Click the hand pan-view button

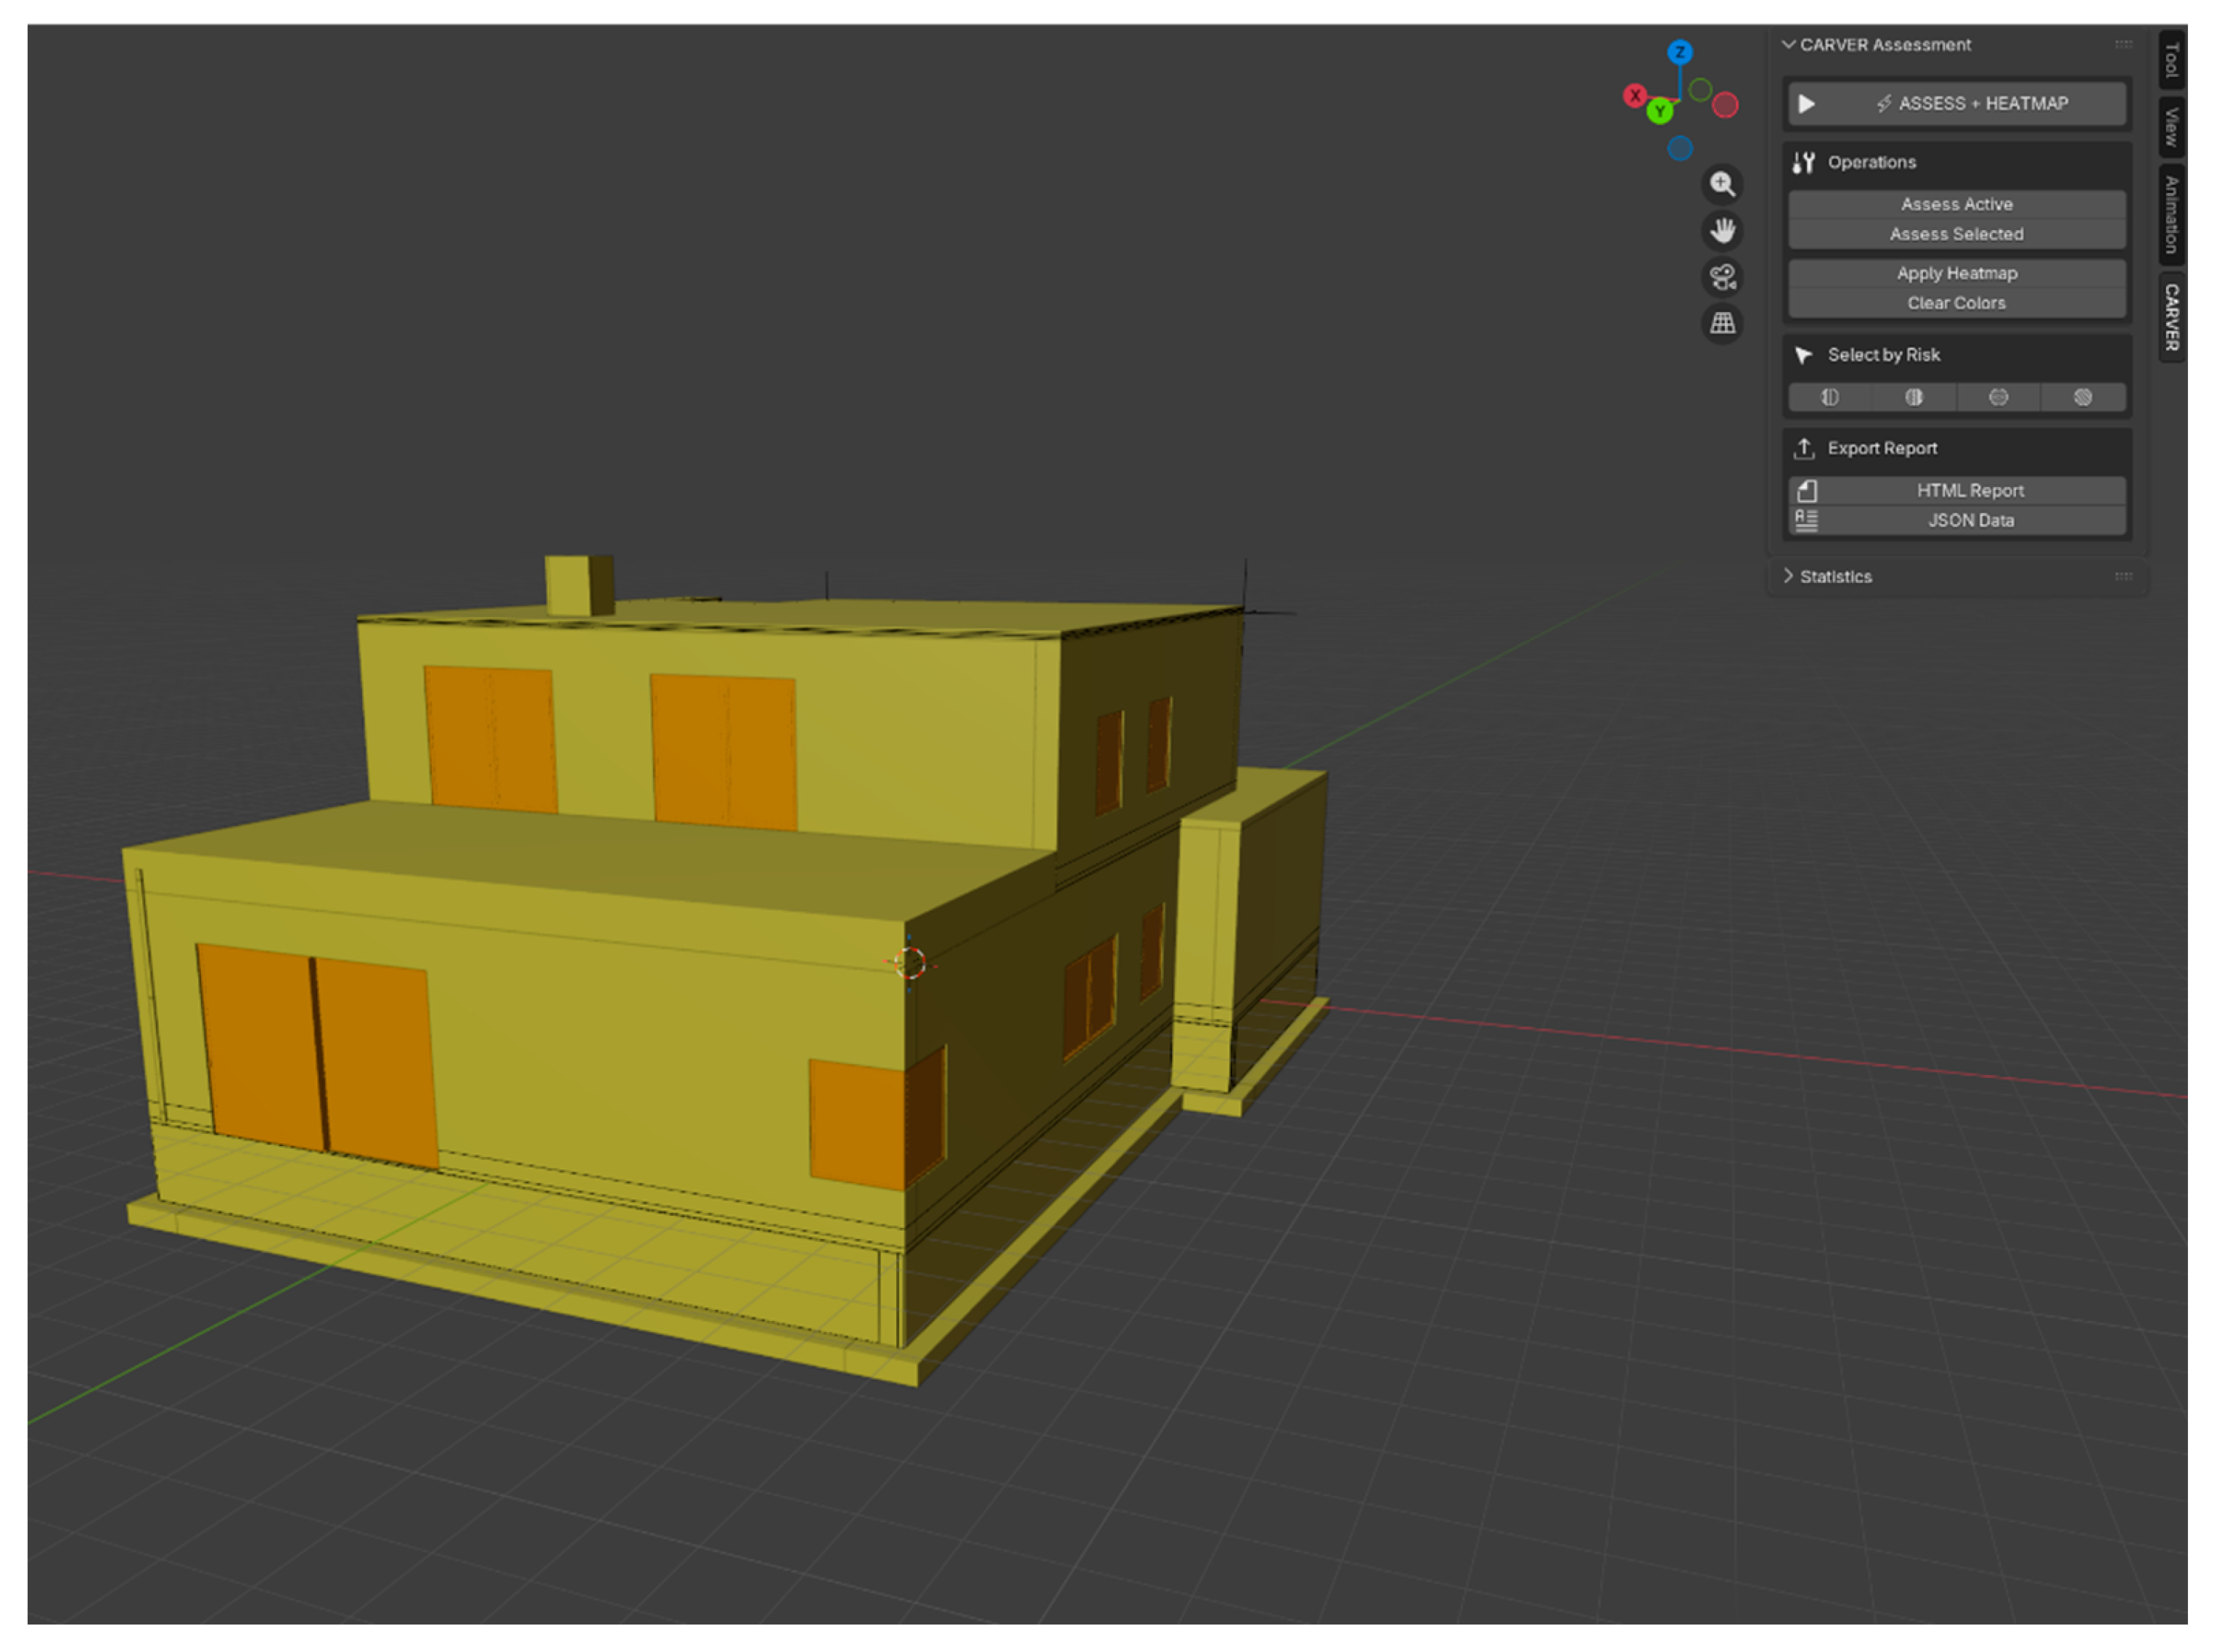click(x=1722, y=231)
